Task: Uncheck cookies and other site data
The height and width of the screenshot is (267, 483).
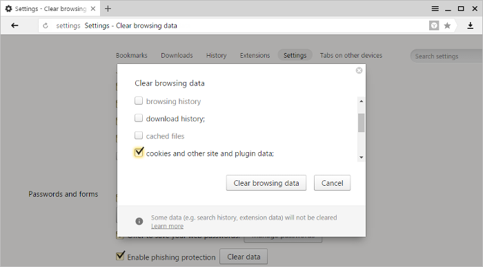Action: point(139,152)
